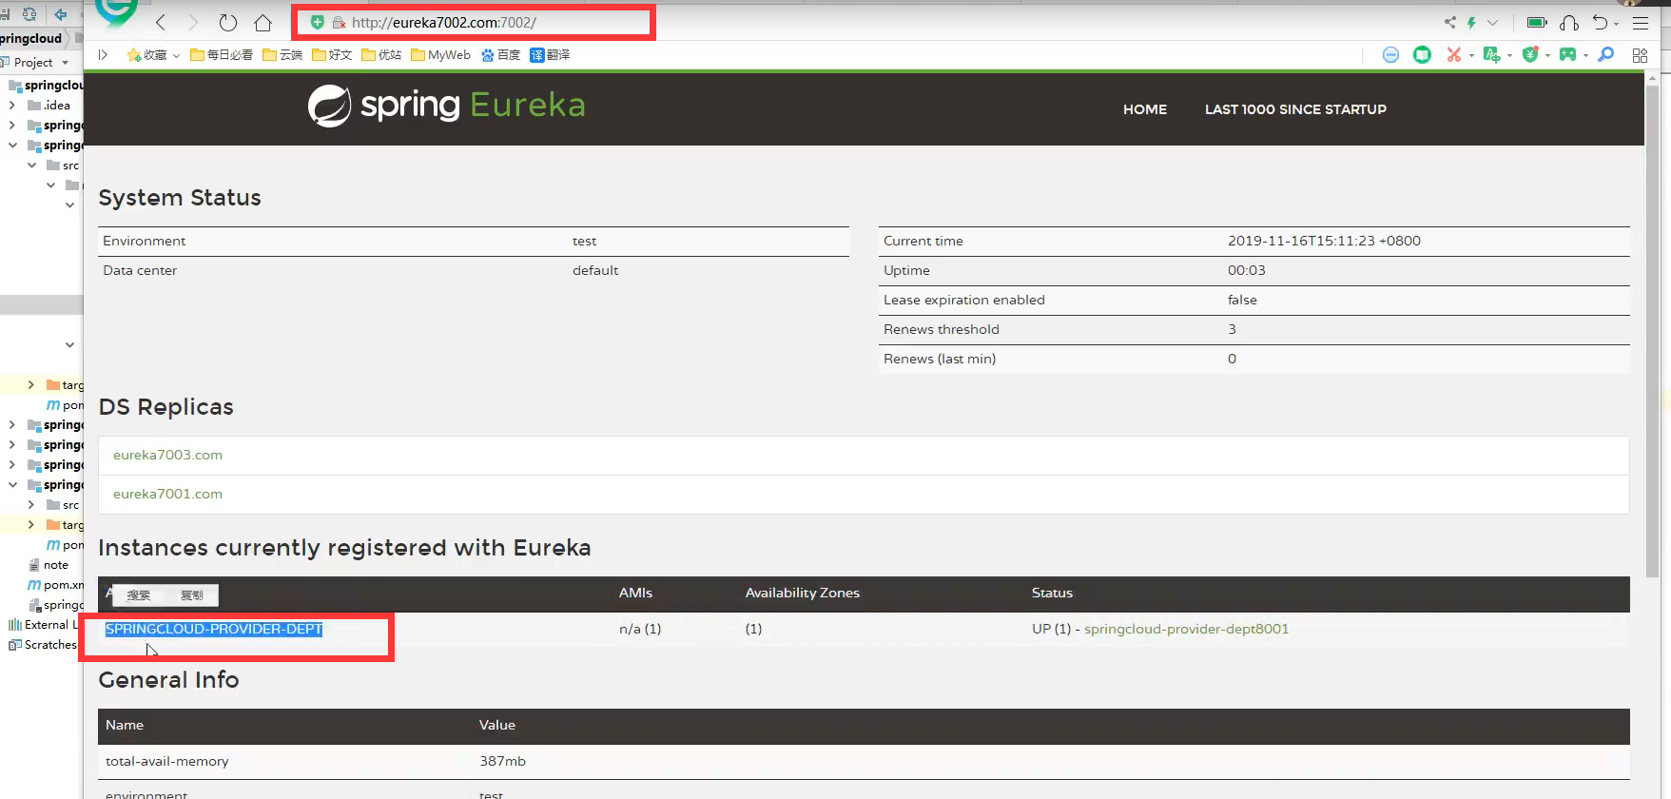Click the address bar URL field

tap(474, 22)
